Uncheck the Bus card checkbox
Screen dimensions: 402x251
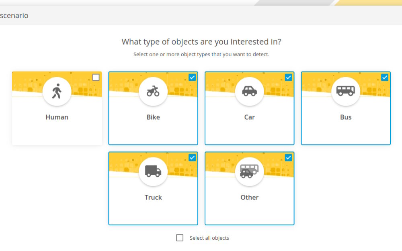click(385, 78)
